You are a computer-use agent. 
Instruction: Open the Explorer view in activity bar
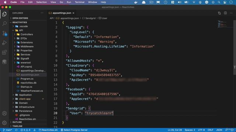[4, 14]
